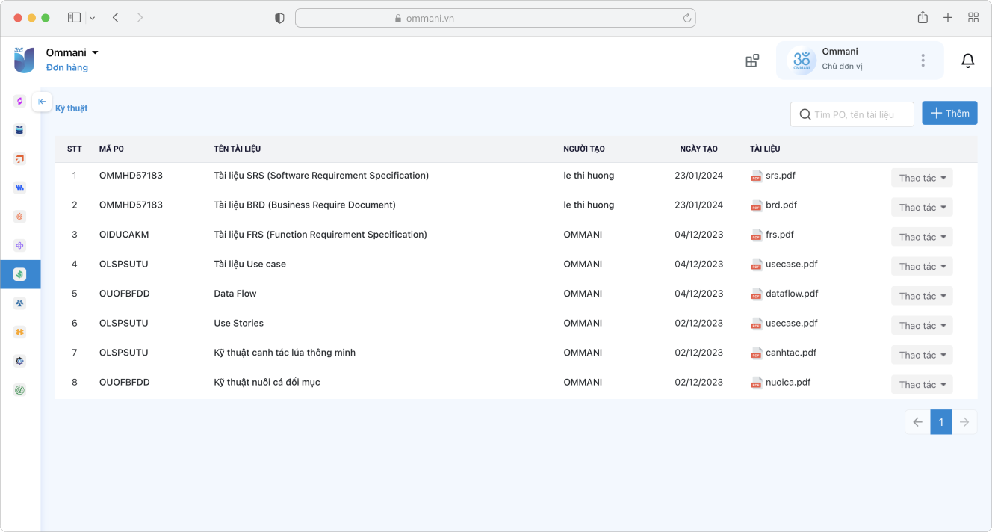Expand Thao tác menu for Tài liệu SRS row

922,178
